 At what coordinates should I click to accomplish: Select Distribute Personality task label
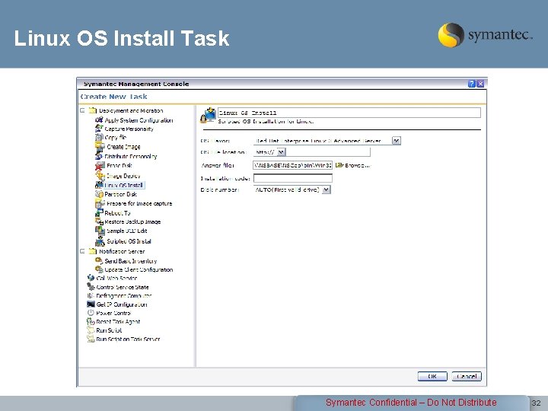click(131, 157)
